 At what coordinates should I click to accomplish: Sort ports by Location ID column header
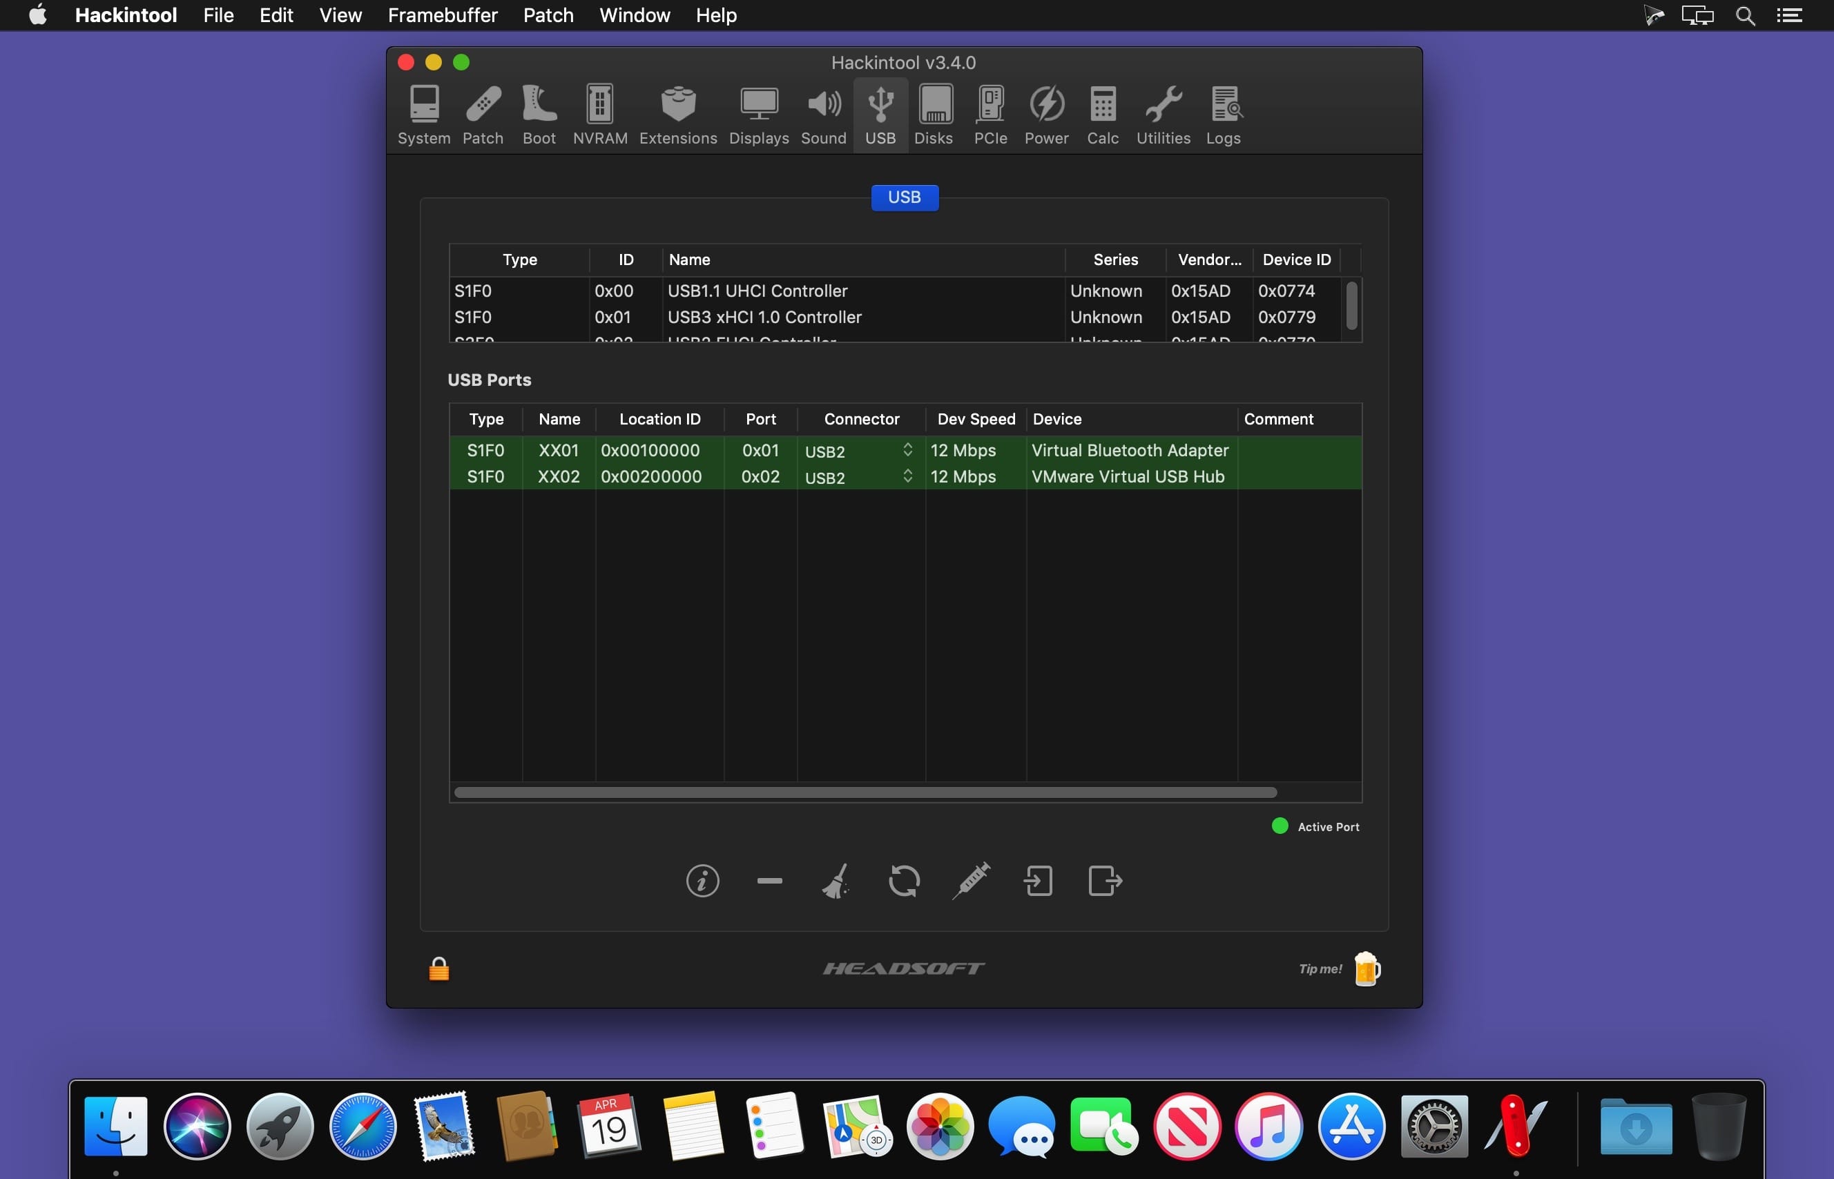[659, 420]
